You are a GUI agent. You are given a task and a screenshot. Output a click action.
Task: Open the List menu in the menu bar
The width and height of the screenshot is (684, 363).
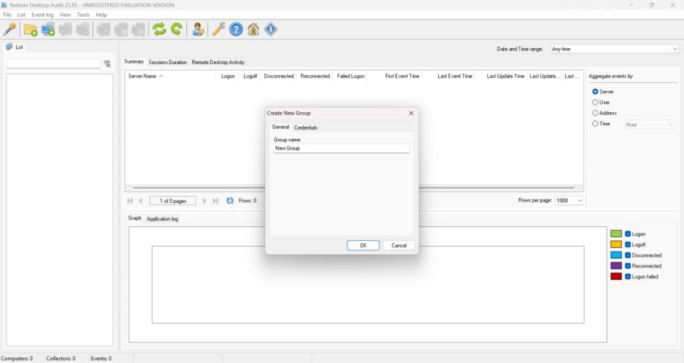click(21, 15)
